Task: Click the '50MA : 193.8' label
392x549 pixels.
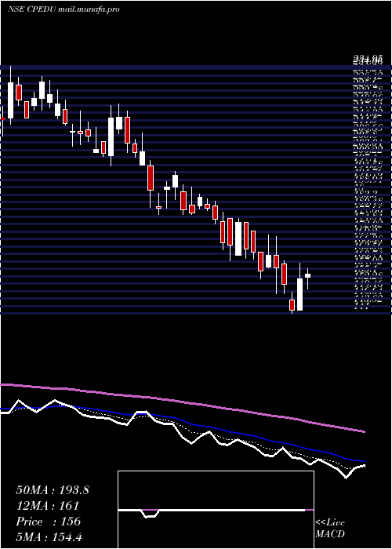Action: pyautogui.click(x=53, y=490)
